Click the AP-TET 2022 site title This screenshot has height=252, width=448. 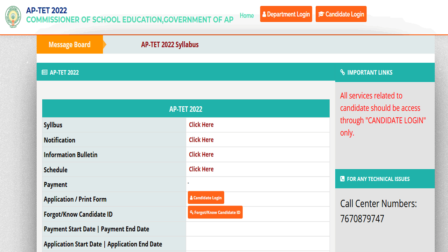pos(47,10)
